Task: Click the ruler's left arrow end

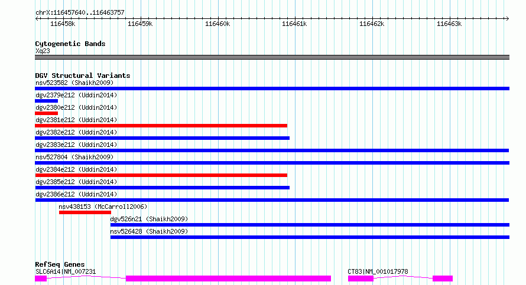Action: point(37,19)
